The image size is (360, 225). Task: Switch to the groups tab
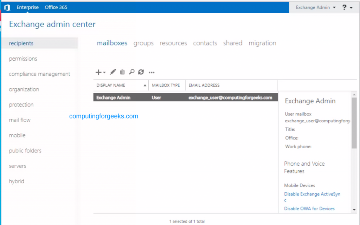pyautogui.click(x=143, y=43)
